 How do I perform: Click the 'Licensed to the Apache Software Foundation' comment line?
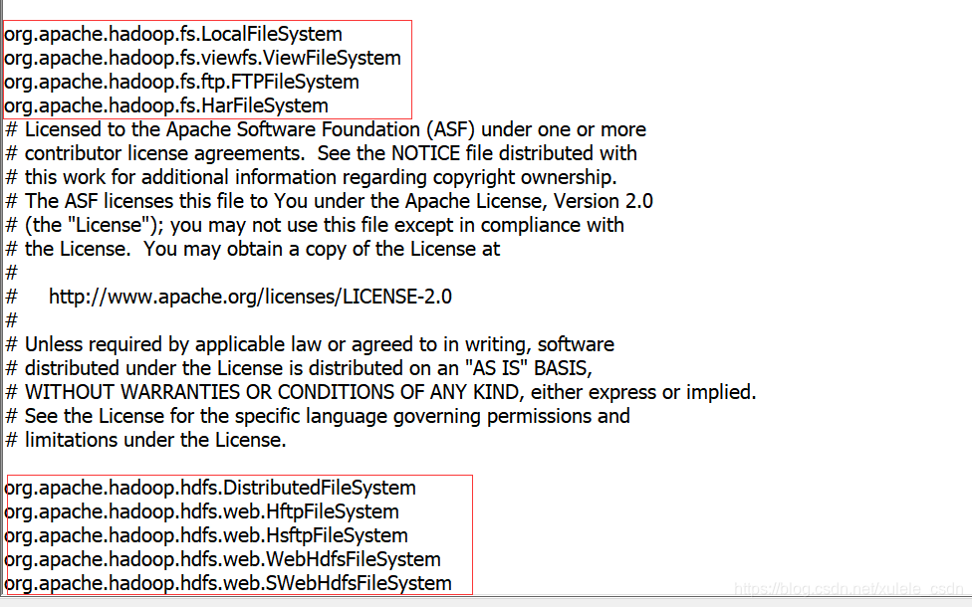point(326,130)
